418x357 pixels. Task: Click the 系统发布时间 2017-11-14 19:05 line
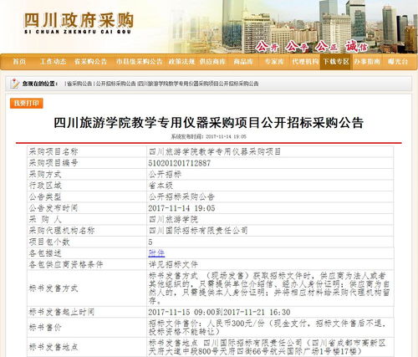pyautogui.click(x=209, y=136)
